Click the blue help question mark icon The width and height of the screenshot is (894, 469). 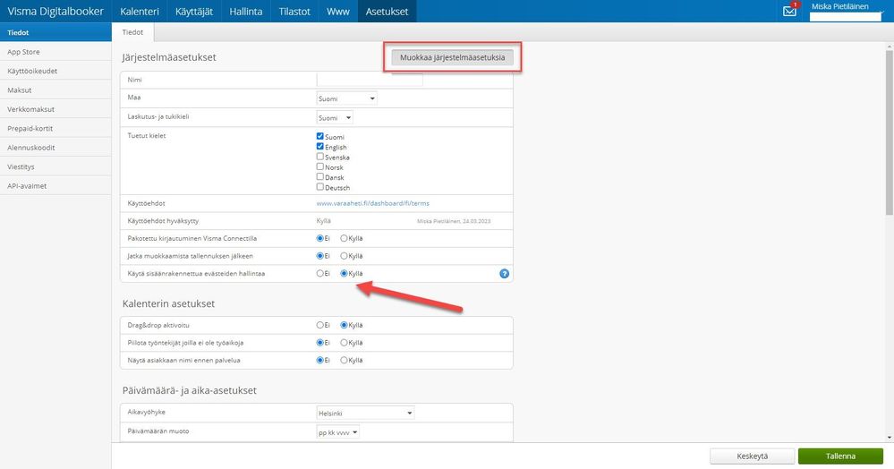click(504, 273)
